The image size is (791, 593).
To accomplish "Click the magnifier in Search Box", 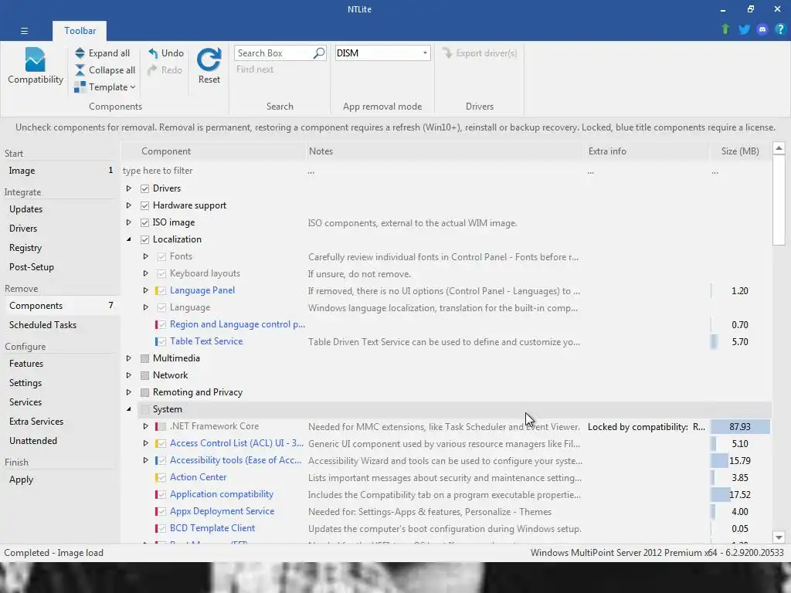I will (x=319, y=53).
